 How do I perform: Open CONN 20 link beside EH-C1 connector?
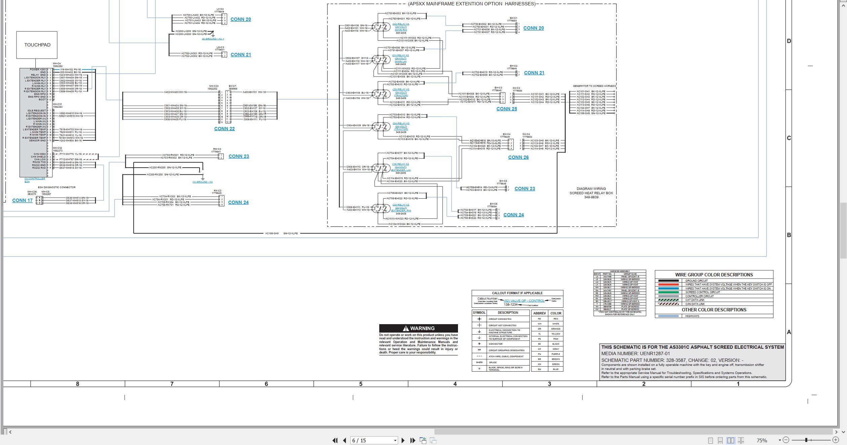click(533, 28)
